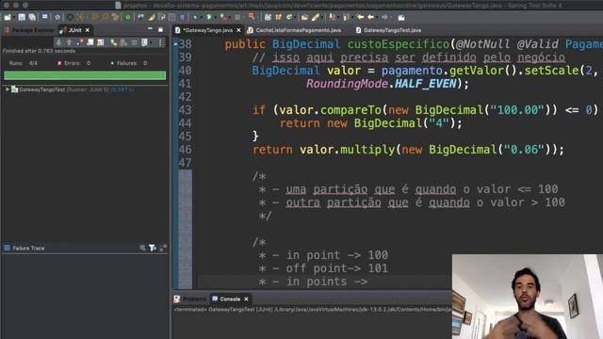Click the Next Annotation icon
This screenshot has height=339, width=603.
[x=331, y=17]
